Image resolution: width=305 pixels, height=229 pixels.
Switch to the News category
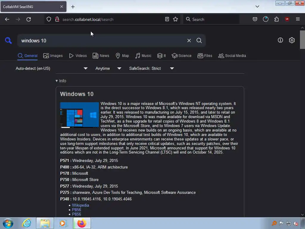point(101,56)
